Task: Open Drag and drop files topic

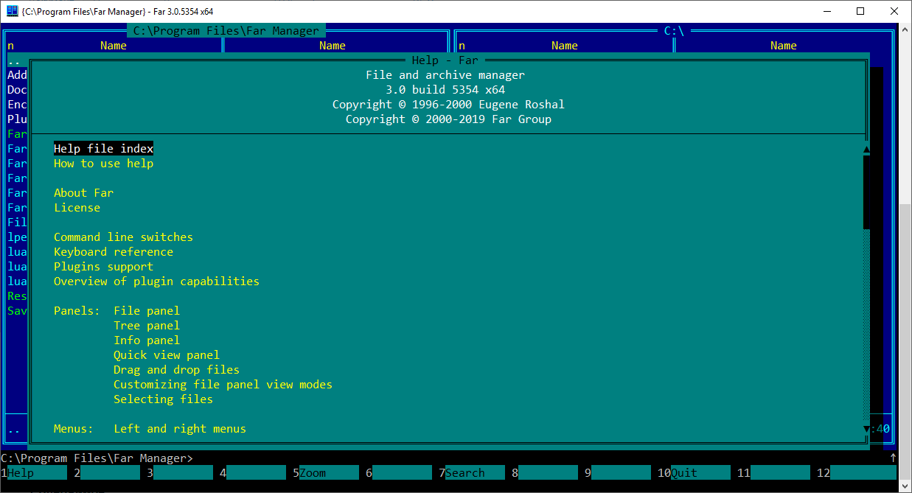Action: (x=176, y=370)
